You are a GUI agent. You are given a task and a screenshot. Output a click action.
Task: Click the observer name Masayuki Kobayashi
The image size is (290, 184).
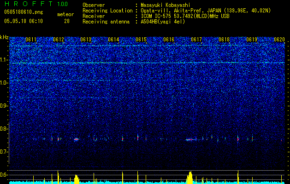point(166,5)
